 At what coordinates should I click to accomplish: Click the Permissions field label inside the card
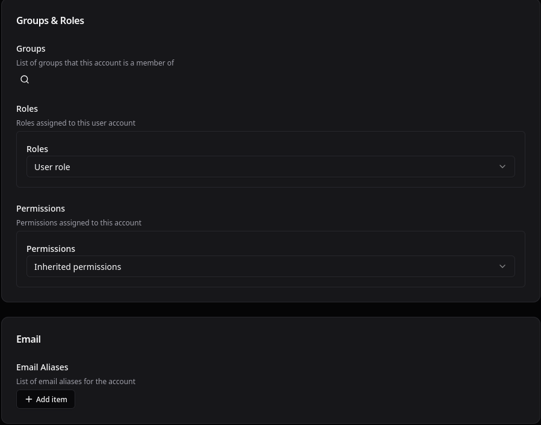click(x=51, y=249)
